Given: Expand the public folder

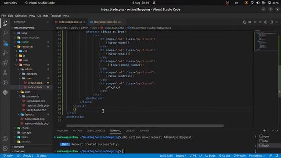Looking at the screenshot, I should coord(25,42).
